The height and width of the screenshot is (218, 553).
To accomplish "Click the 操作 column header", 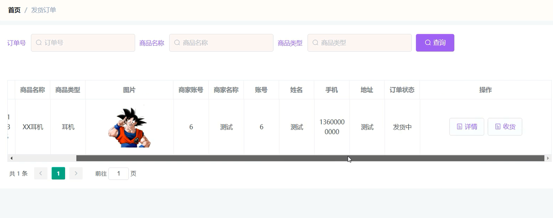I will tap(485, 90).
